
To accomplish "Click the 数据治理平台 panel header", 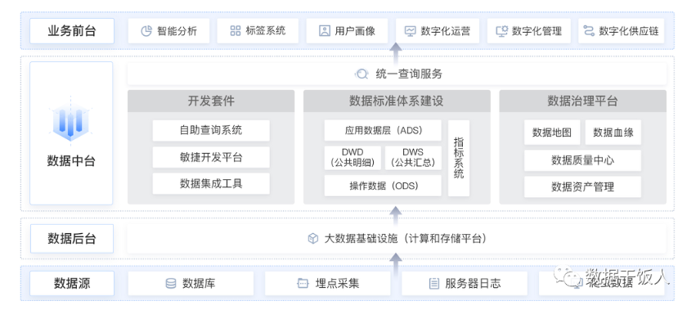I will [583, 101].
